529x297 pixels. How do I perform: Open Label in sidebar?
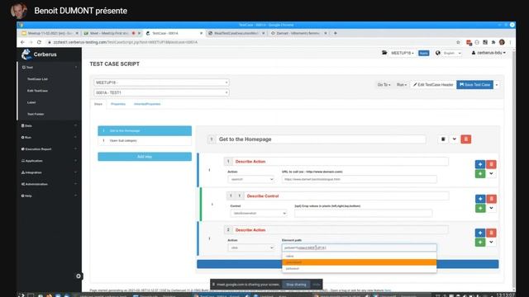31,102
